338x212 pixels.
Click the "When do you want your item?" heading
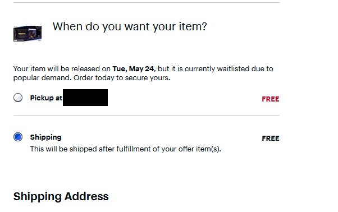point(130,27)
